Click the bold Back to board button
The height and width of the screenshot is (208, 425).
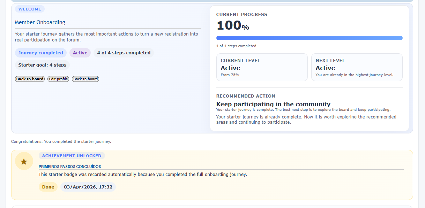30,79
